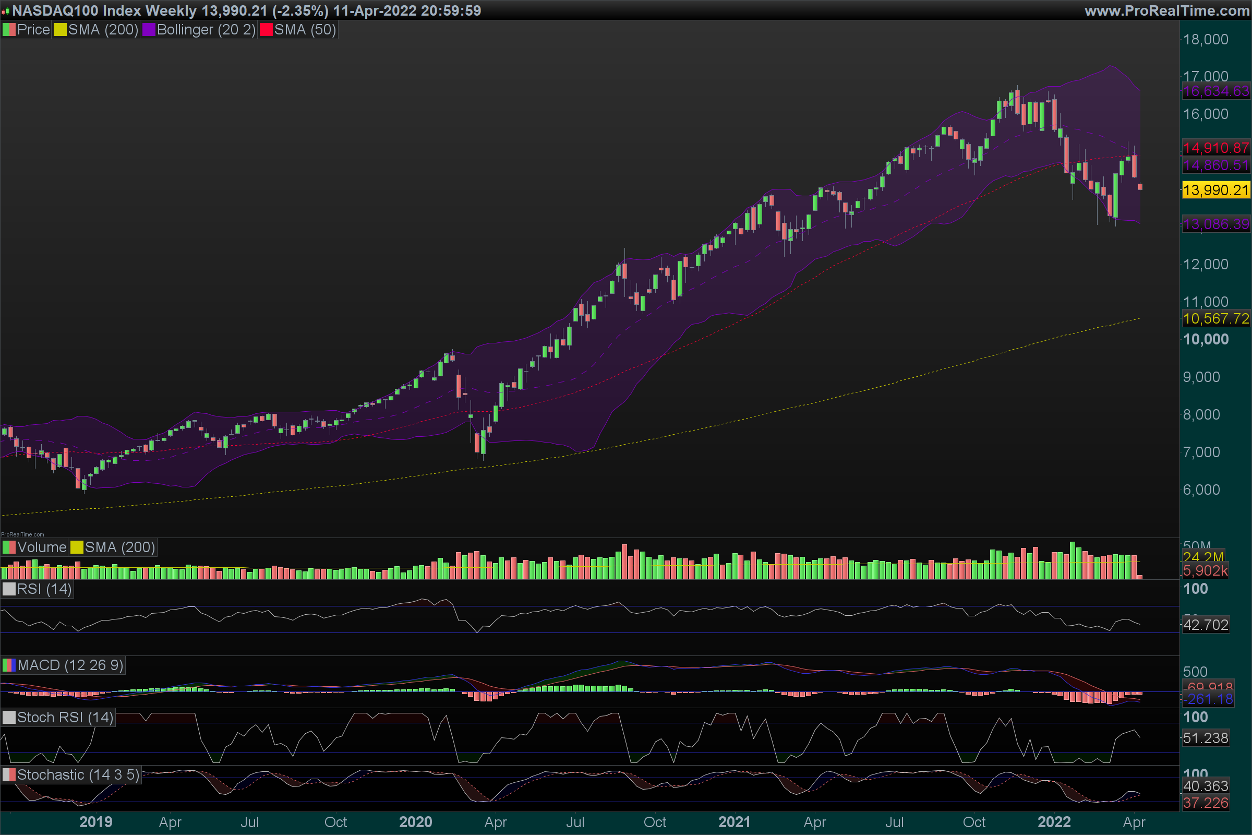Open the Bollinger (20 2) indicator label
The height and width of the screenshot is (835, 1252).
point(206,30)
